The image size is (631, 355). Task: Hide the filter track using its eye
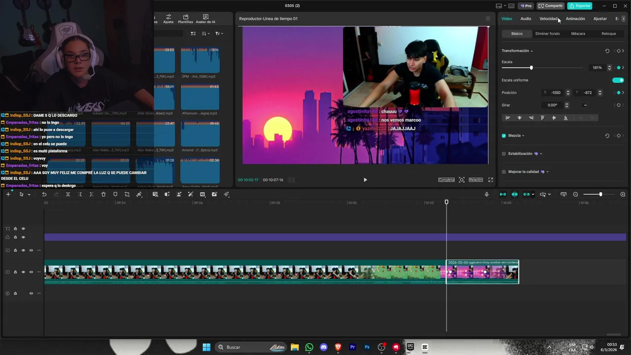pyautogui.click(x=23, y=237)
